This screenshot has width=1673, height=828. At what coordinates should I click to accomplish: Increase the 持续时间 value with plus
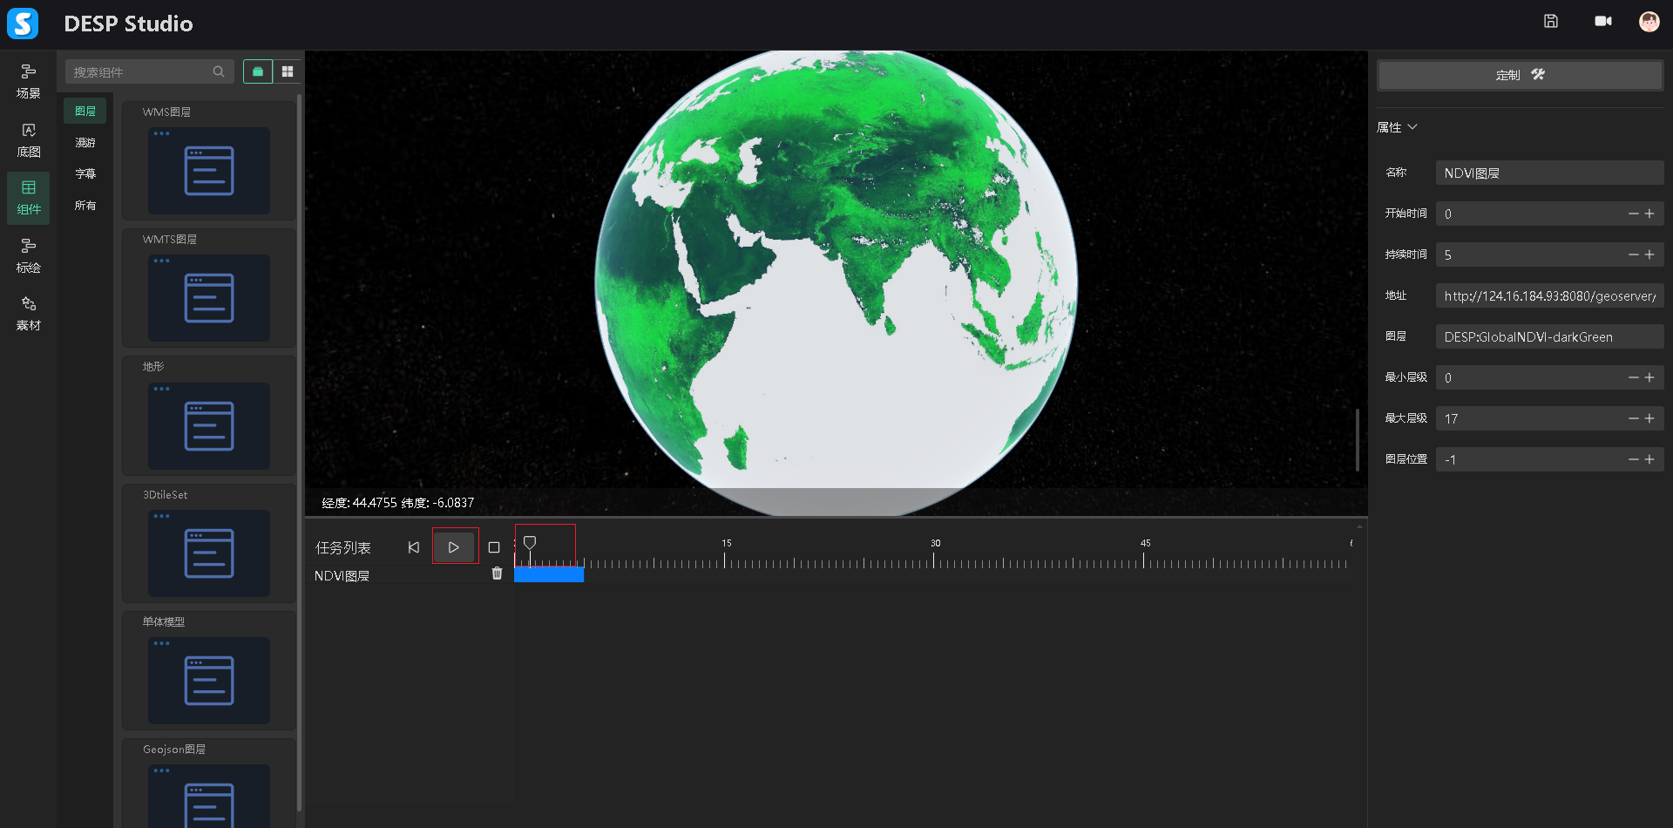[x=1649, y=255]
